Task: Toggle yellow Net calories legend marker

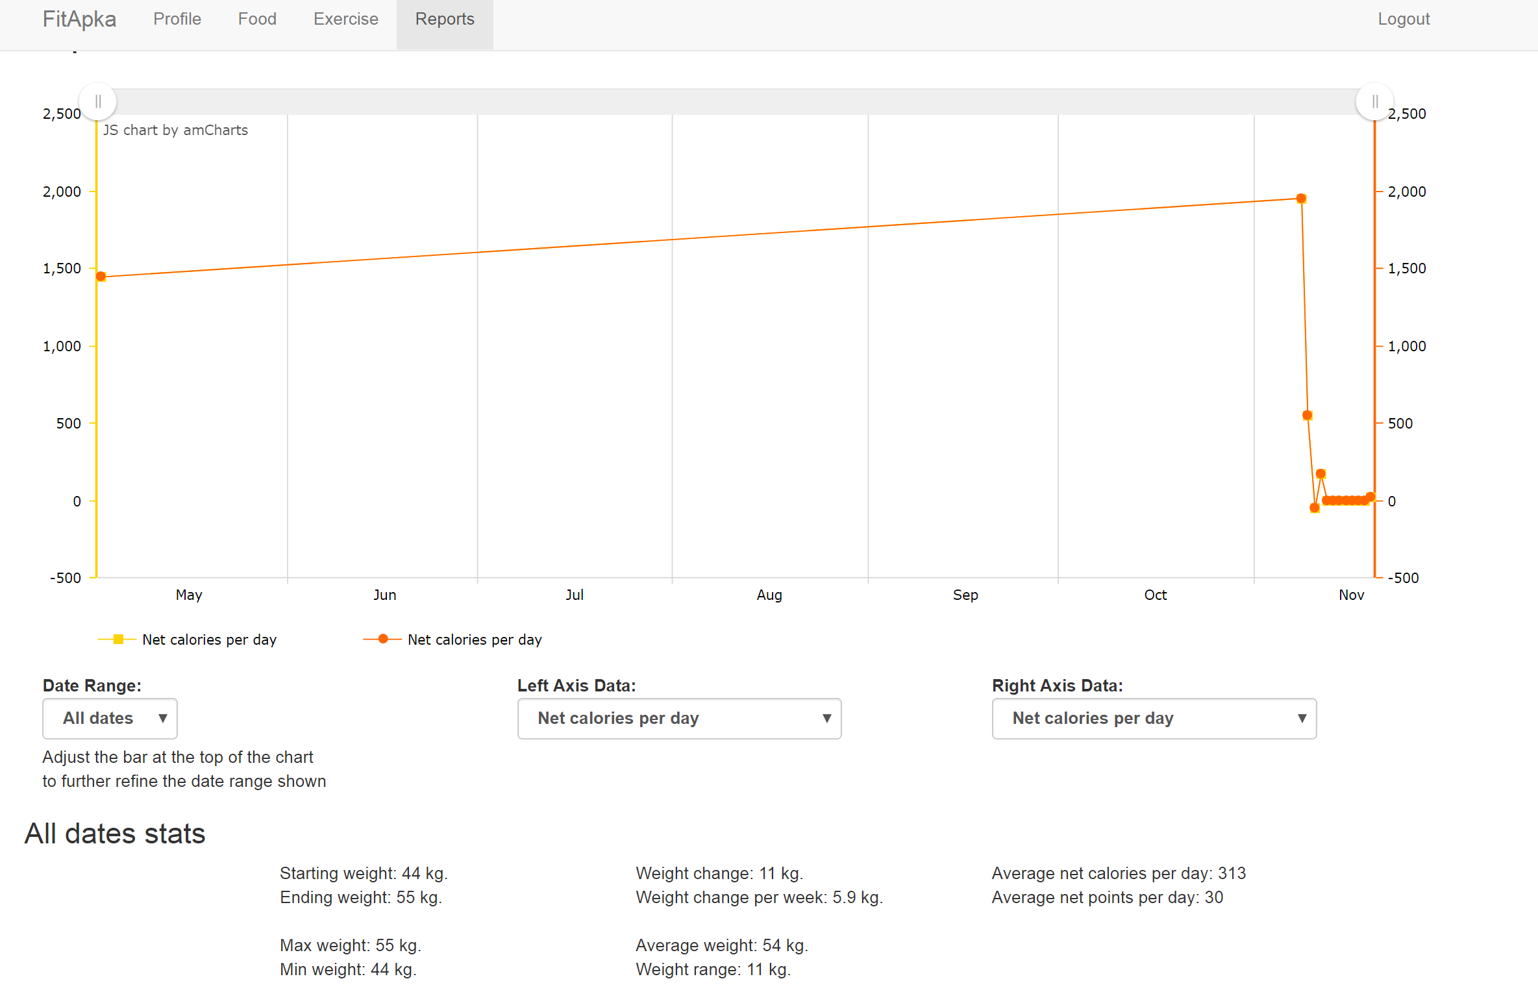Action: coord(118,640)
